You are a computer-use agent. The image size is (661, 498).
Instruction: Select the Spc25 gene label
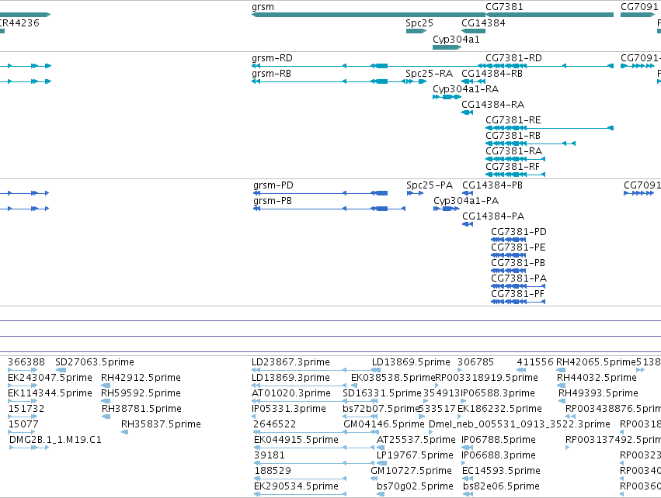pyautogui.click(x=419, y=23)
